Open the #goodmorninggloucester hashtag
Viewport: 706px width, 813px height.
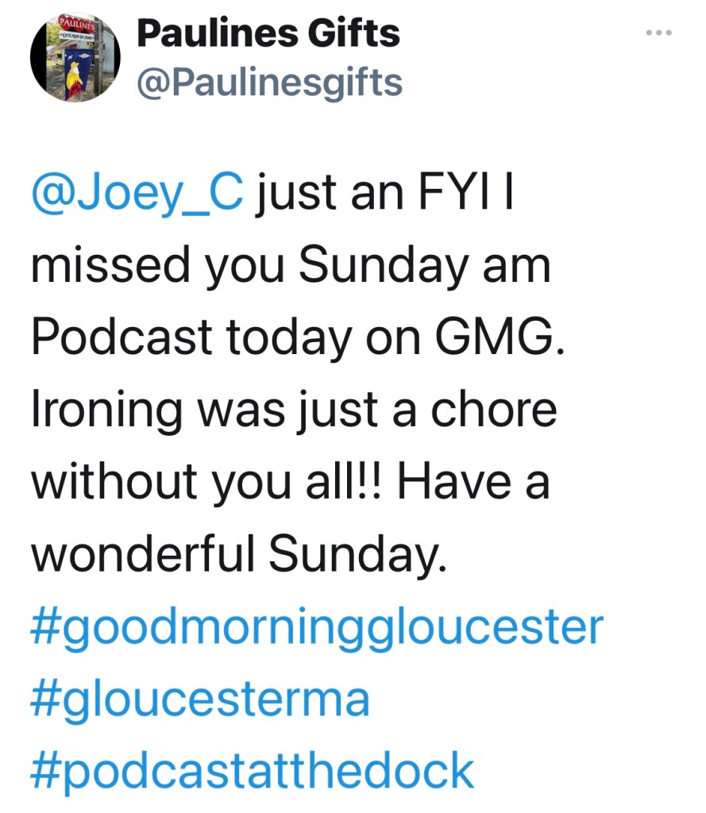(318, 628)
